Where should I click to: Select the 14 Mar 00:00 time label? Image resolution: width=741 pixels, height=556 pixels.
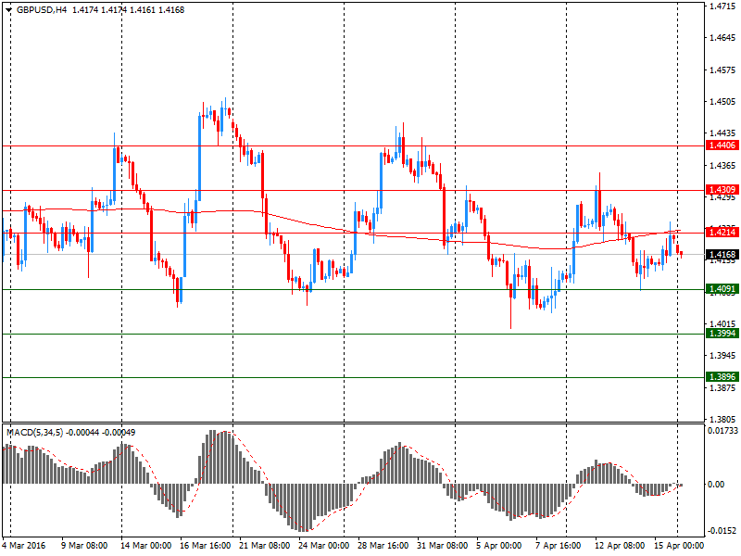point(145,546)
